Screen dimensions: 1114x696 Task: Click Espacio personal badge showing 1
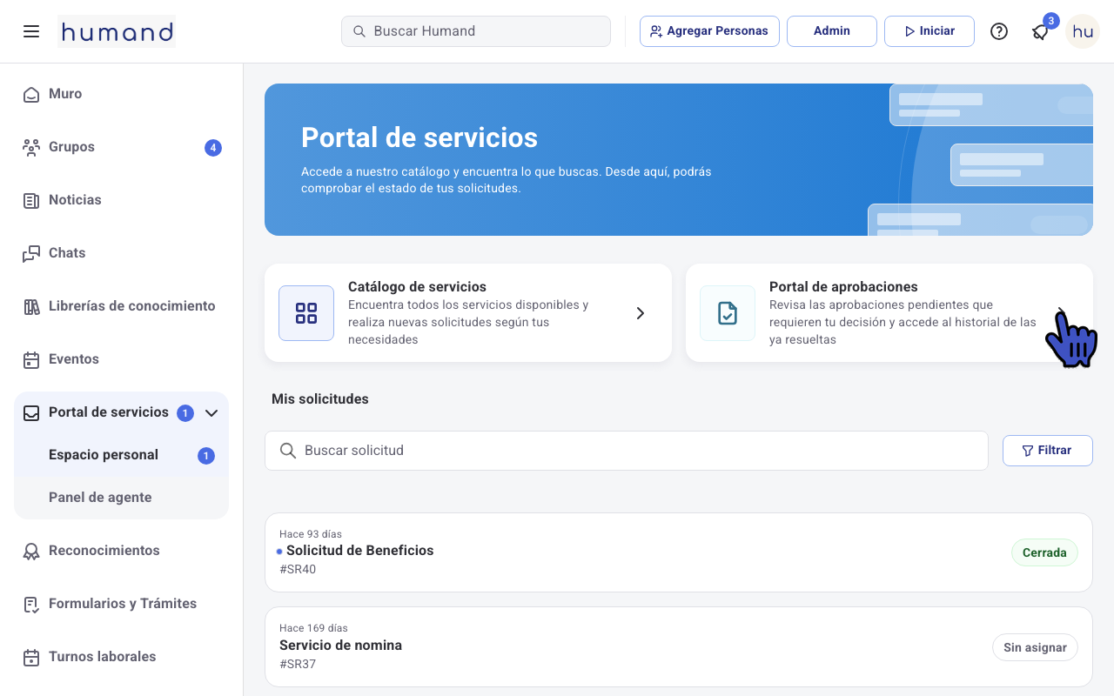pyautogui.click(x=206, y=456)
